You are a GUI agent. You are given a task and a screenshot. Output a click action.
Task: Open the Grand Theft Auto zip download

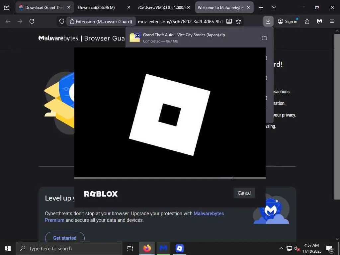click(193, 38)
